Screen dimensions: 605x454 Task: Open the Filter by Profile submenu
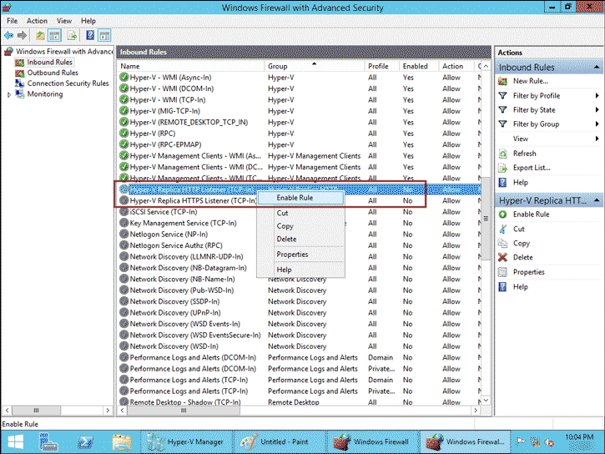[x=597, y=96]
